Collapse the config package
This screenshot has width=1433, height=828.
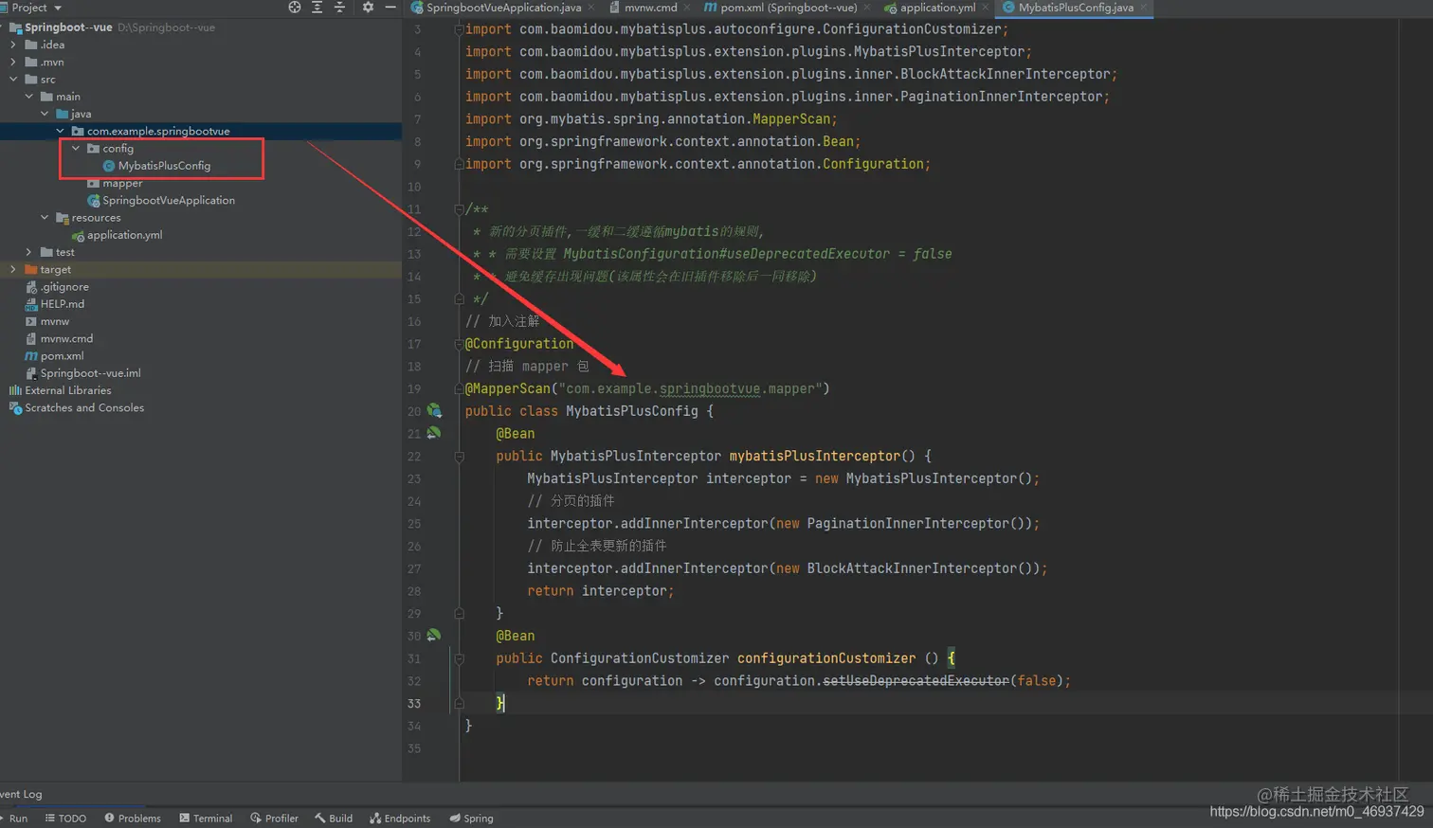(x=76, y=148)
